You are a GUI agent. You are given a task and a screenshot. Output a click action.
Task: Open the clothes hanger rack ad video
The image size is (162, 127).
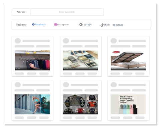pyautogui.click(x=32, y=61)
